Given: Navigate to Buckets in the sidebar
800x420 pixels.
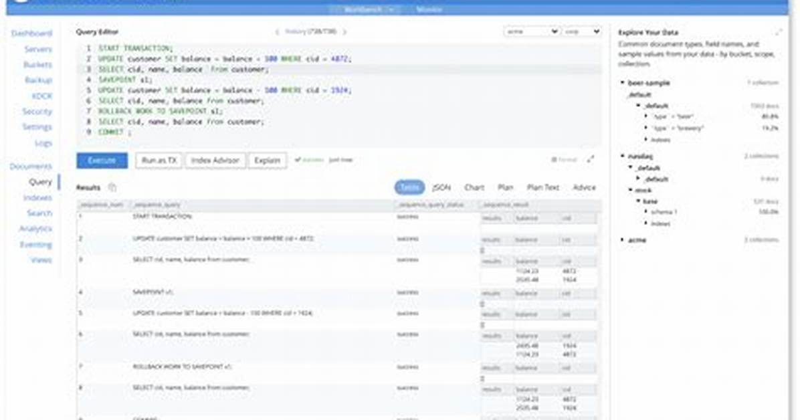Looking at the screenshot, I should click(37, 65).
